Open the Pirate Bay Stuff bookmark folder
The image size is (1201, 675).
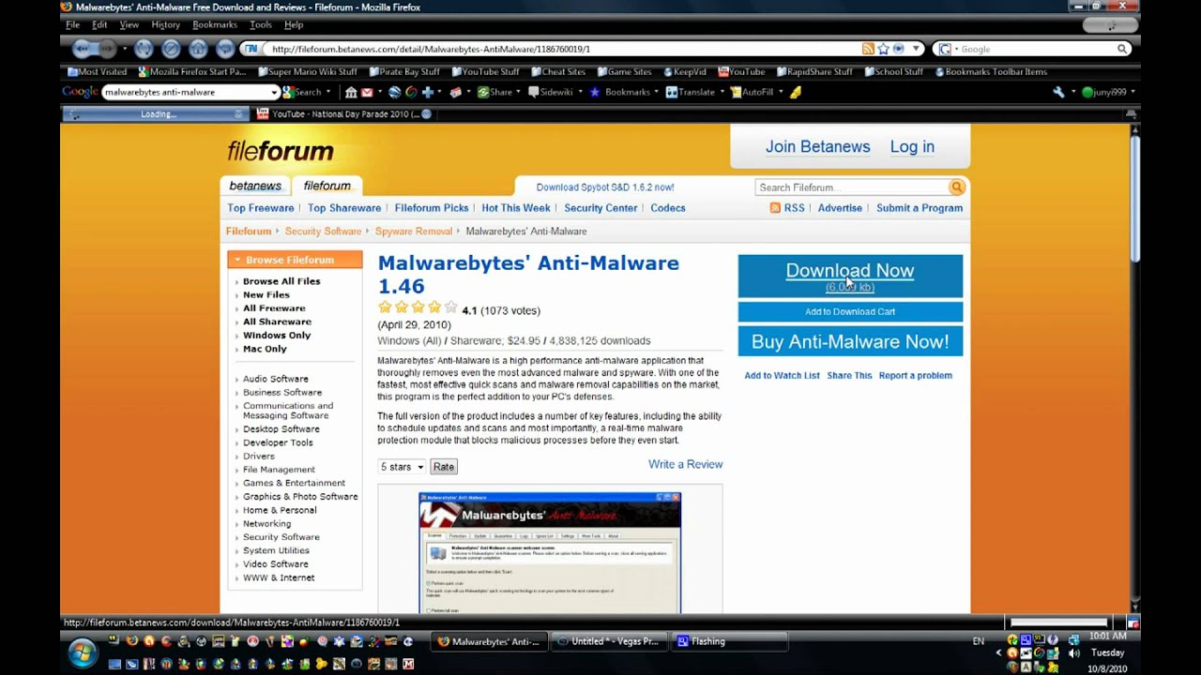tap(404, 71)
